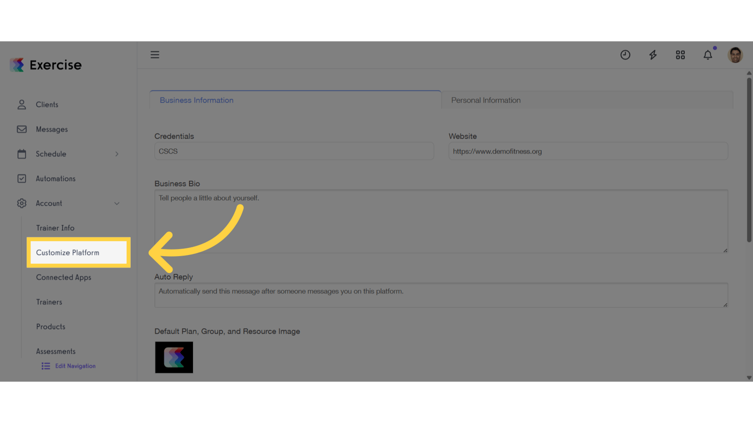Switch to the Personal Information tab
The height and width of the screenshot is (423, 753).
[486, 100]
